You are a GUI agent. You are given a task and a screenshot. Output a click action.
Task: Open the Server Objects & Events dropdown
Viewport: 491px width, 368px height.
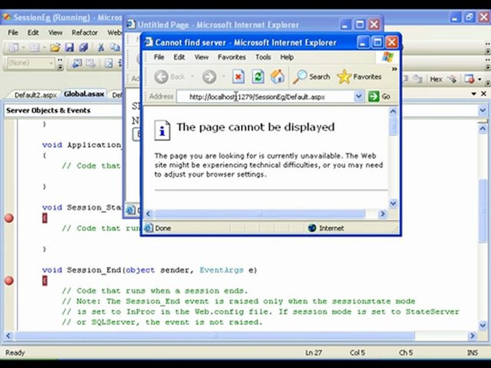(x=63, y=110)
